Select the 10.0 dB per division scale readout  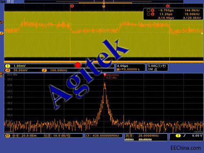coord(57,135)
